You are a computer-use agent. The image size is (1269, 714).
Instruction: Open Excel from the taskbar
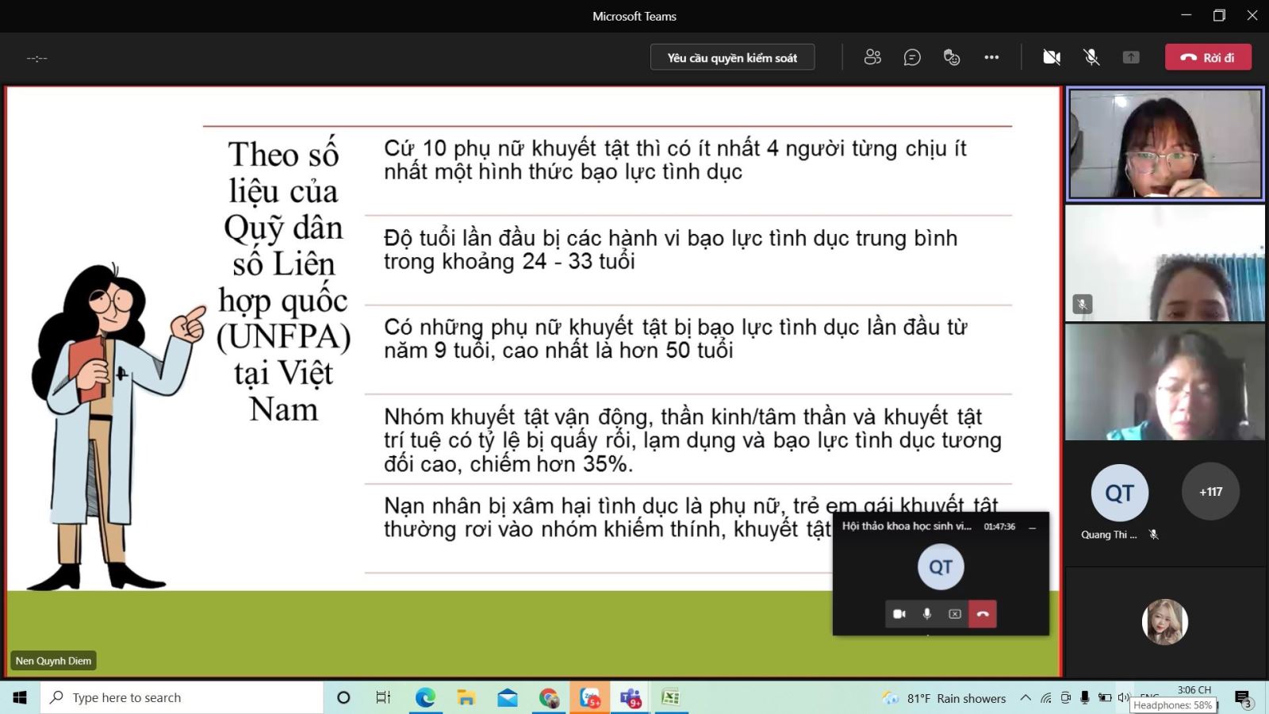pos(671,697)
